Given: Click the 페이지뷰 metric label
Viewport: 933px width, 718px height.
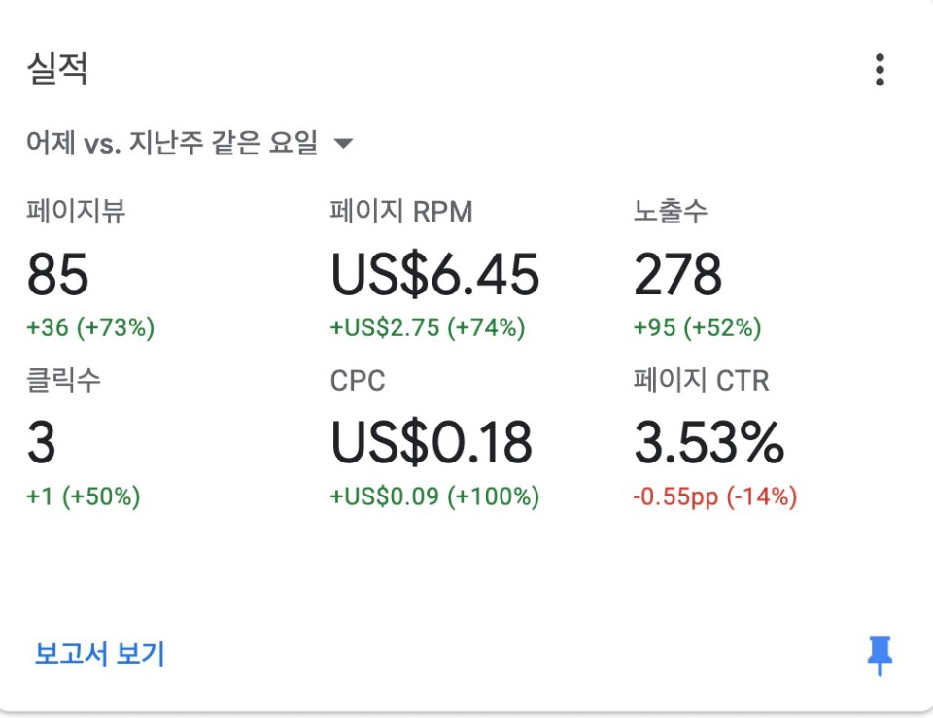Looking at the screenshot, I should click(x=76, y=212).
